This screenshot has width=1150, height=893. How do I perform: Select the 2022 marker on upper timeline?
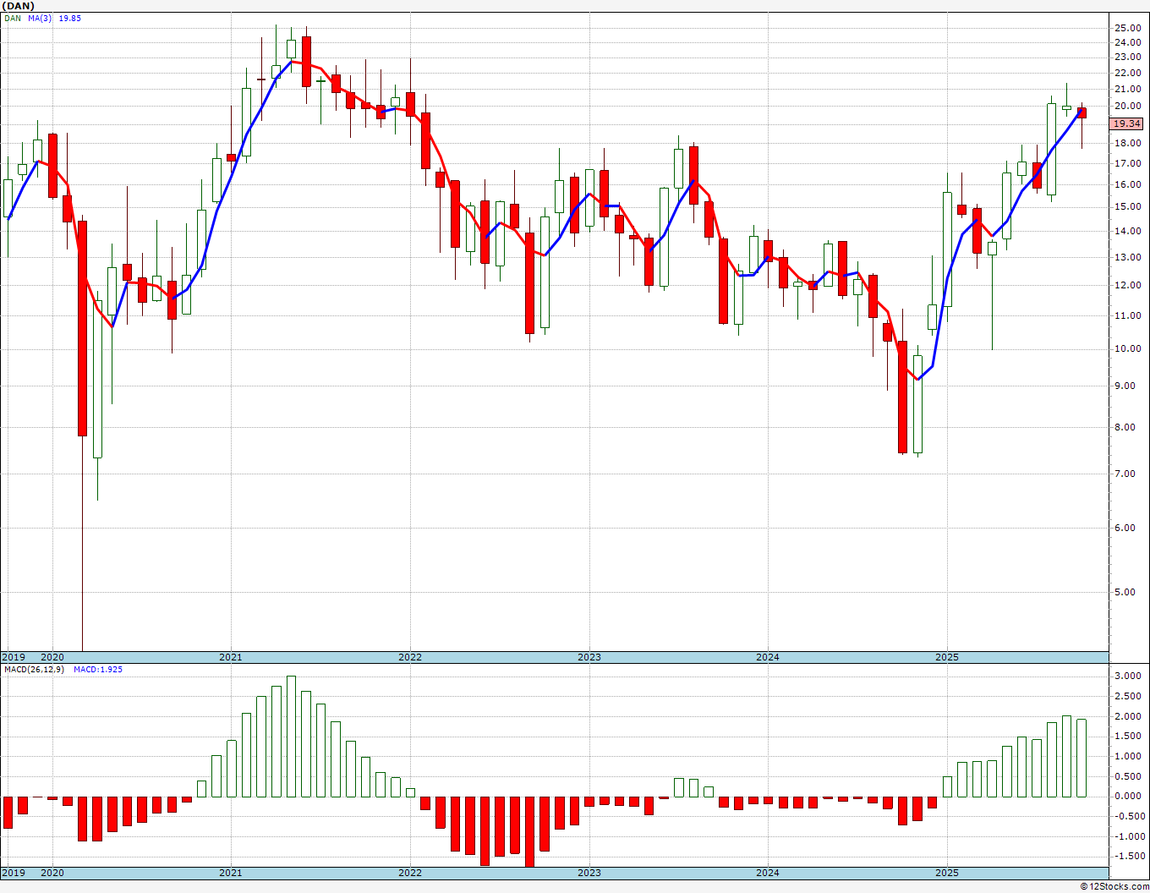click(410, 657)
